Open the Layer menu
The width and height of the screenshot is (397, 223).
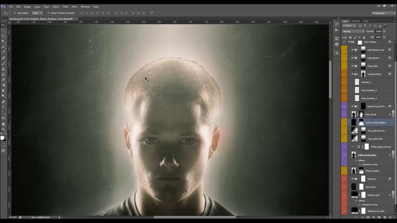coord(37,7)
